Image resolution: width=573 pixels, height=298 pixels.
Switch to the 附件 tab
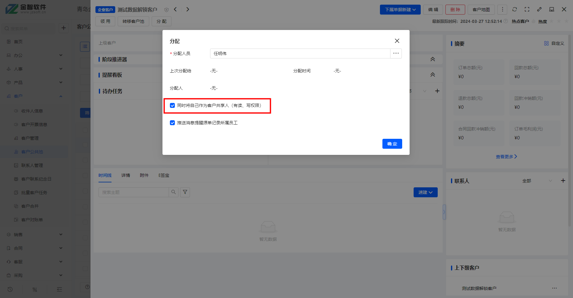tap(144, 175)
